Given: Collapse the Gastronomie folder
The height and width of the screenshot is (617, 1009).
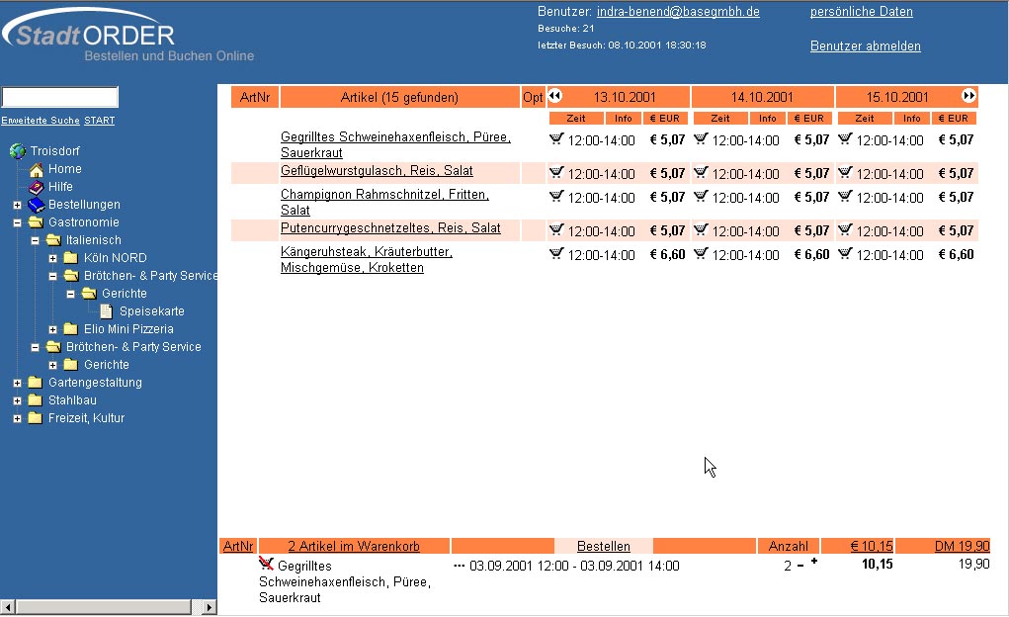Looking at the screenshot, I should tap(17, 222).
